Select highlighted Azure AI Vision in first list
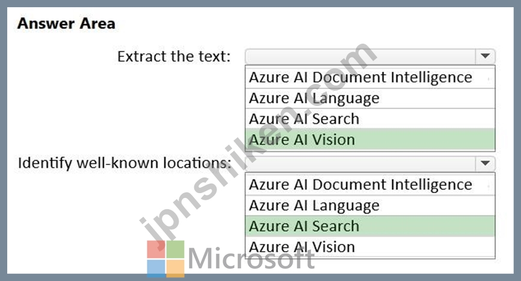This screenshot has height=281, width=521. pos(370,139)
